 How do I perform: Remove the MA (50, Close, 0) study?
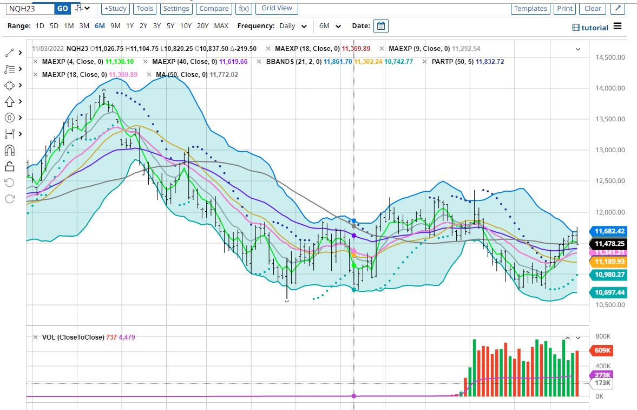(x=149, y=75)
